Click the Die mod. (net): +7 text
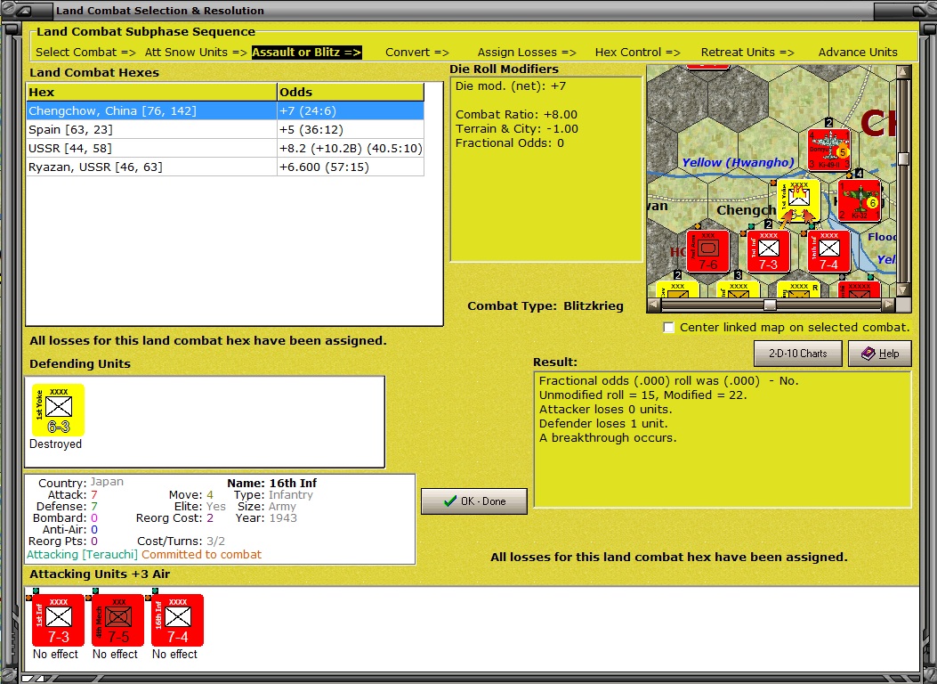The image size is (937, 684). [511, 86]
